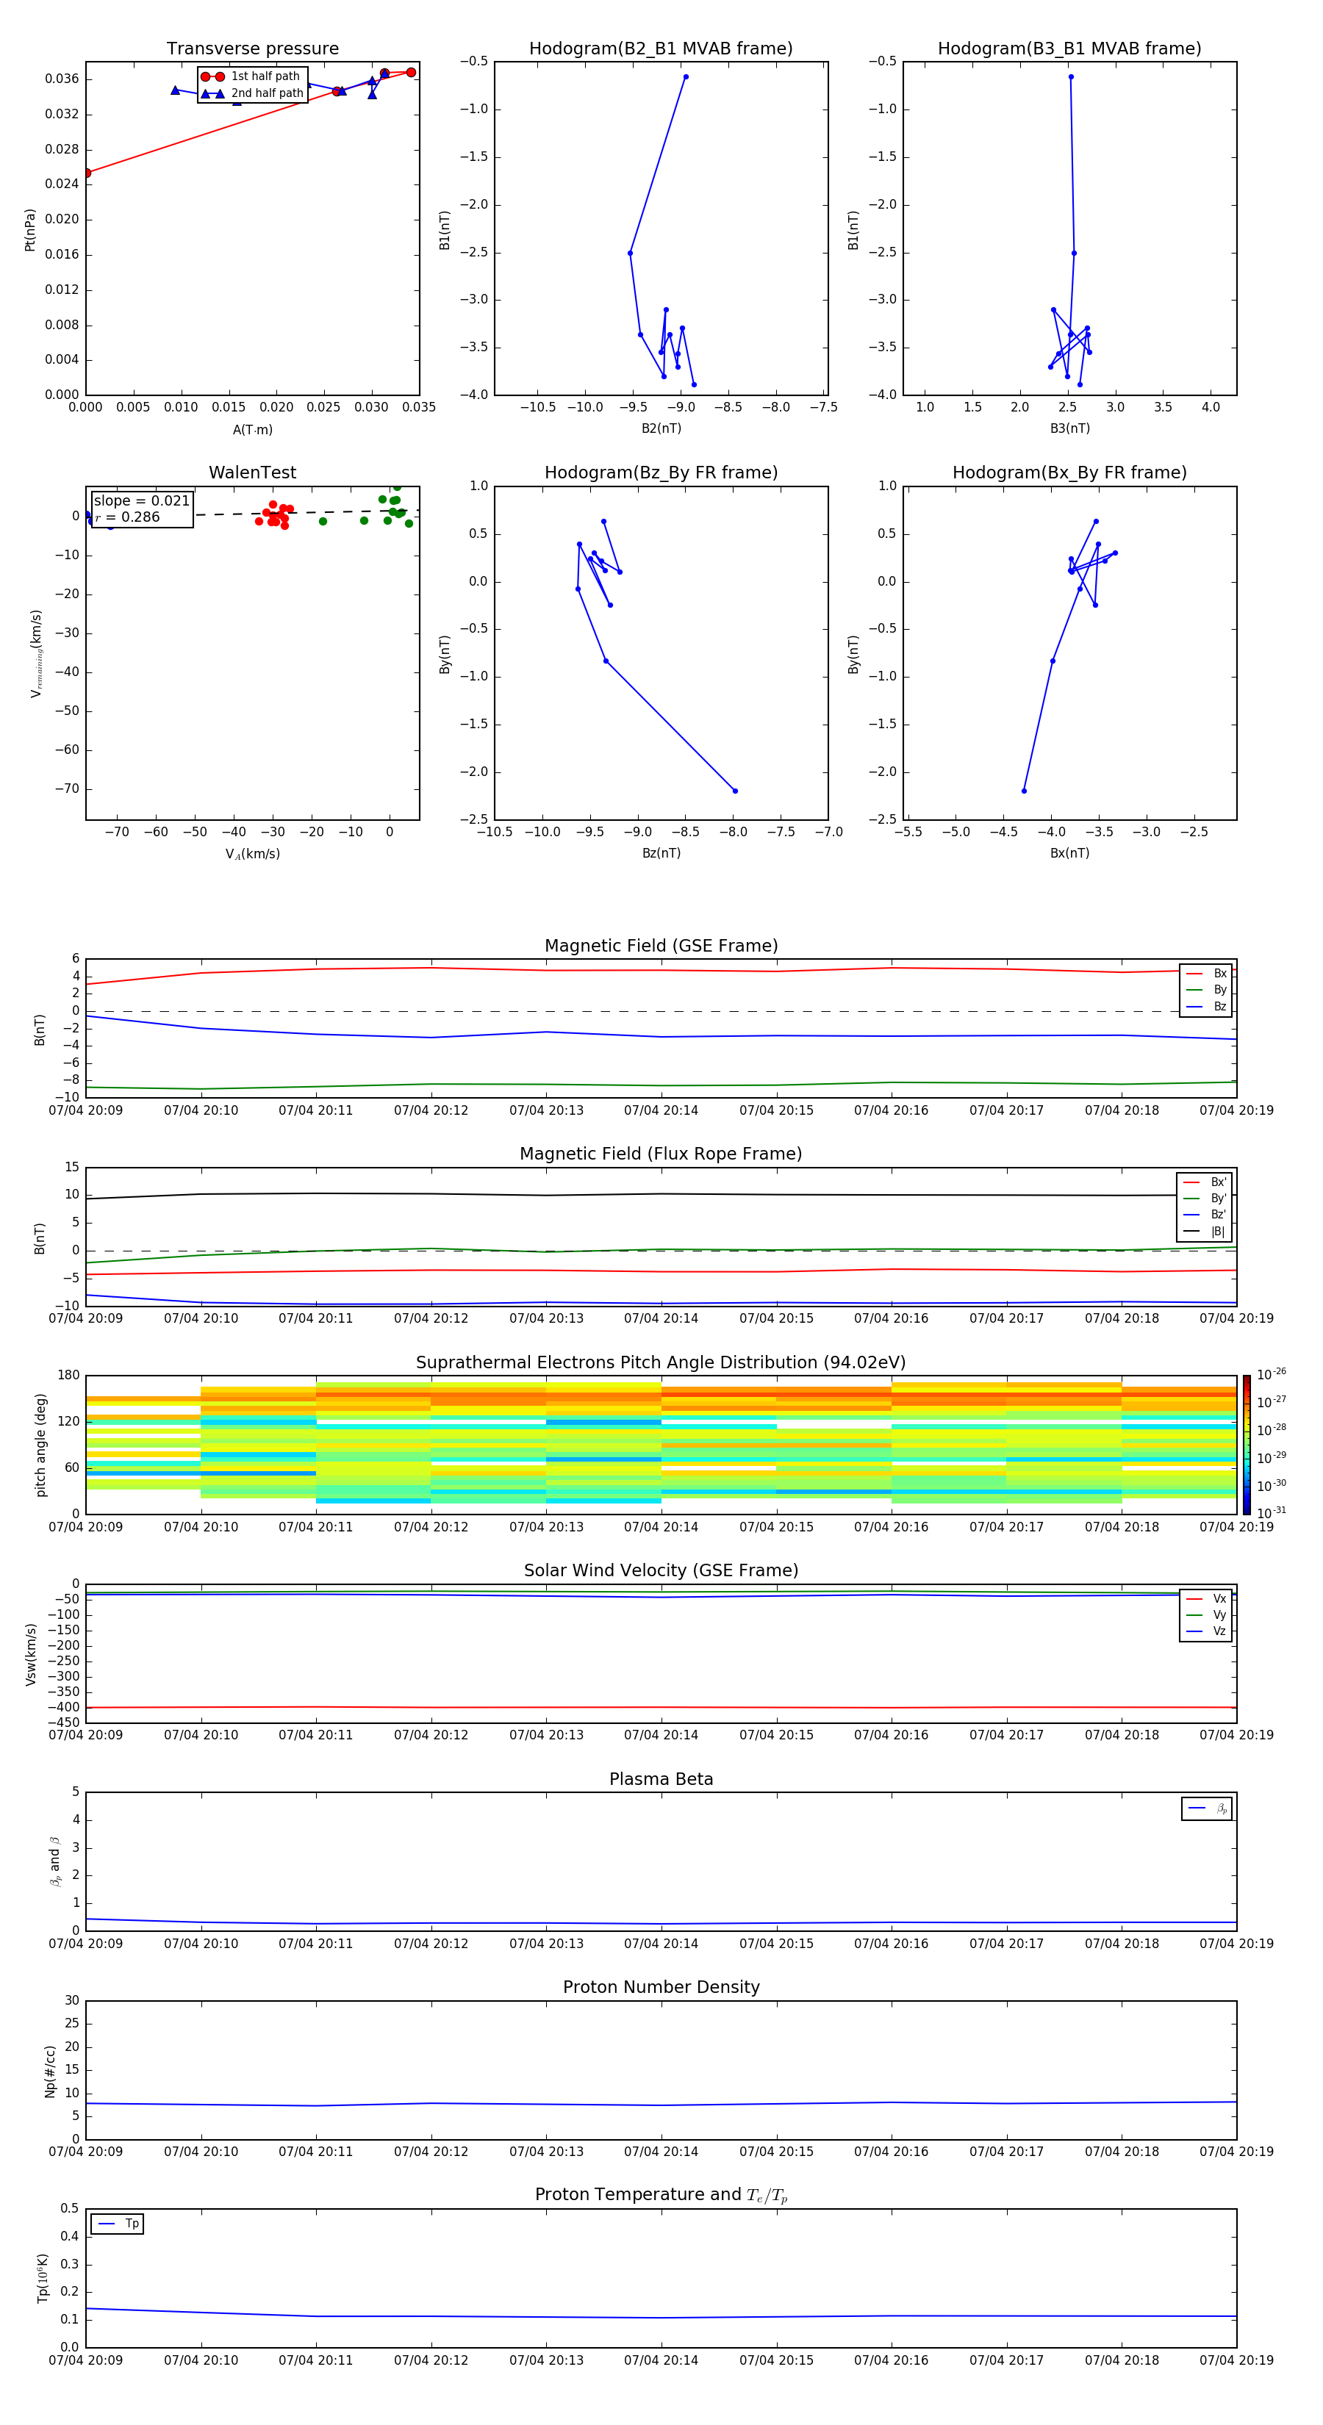Click the 'Pt(nPa)' y-axis label
Screen dimensions: 1323x2425
[30, 230]
